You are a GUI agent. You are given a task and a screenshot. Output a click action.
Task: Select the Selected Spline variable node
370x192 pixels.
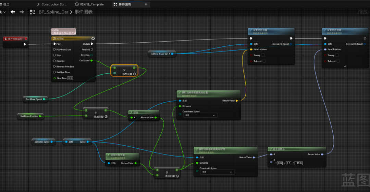(44, 142)
